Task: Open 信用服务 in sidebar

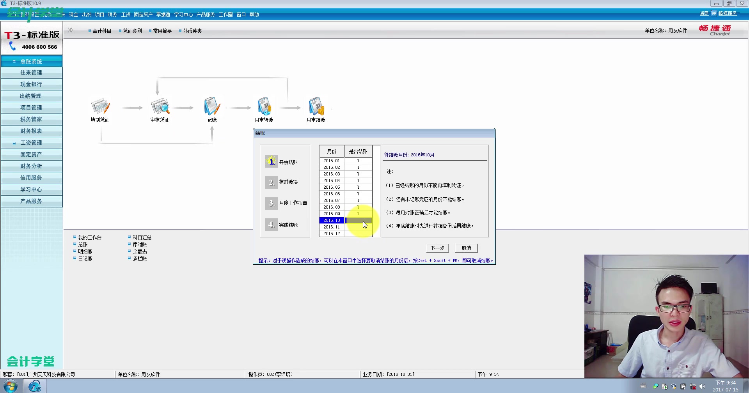Action: 32,178
